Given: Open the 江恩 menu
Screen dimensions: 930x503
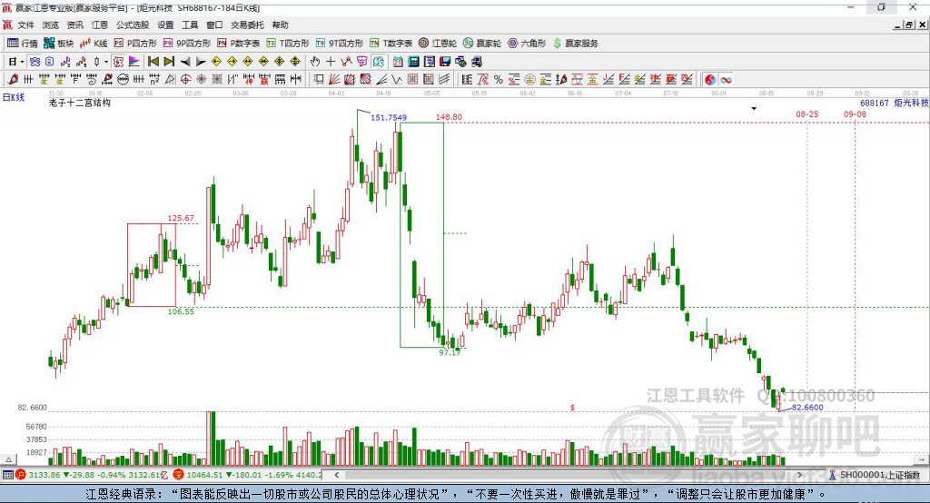Looking at the screenshot, I should click(x=100, y=25).
